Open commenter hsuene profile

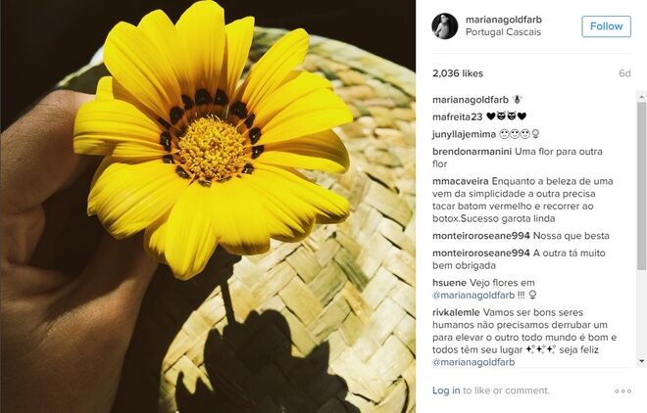point(449,283)
